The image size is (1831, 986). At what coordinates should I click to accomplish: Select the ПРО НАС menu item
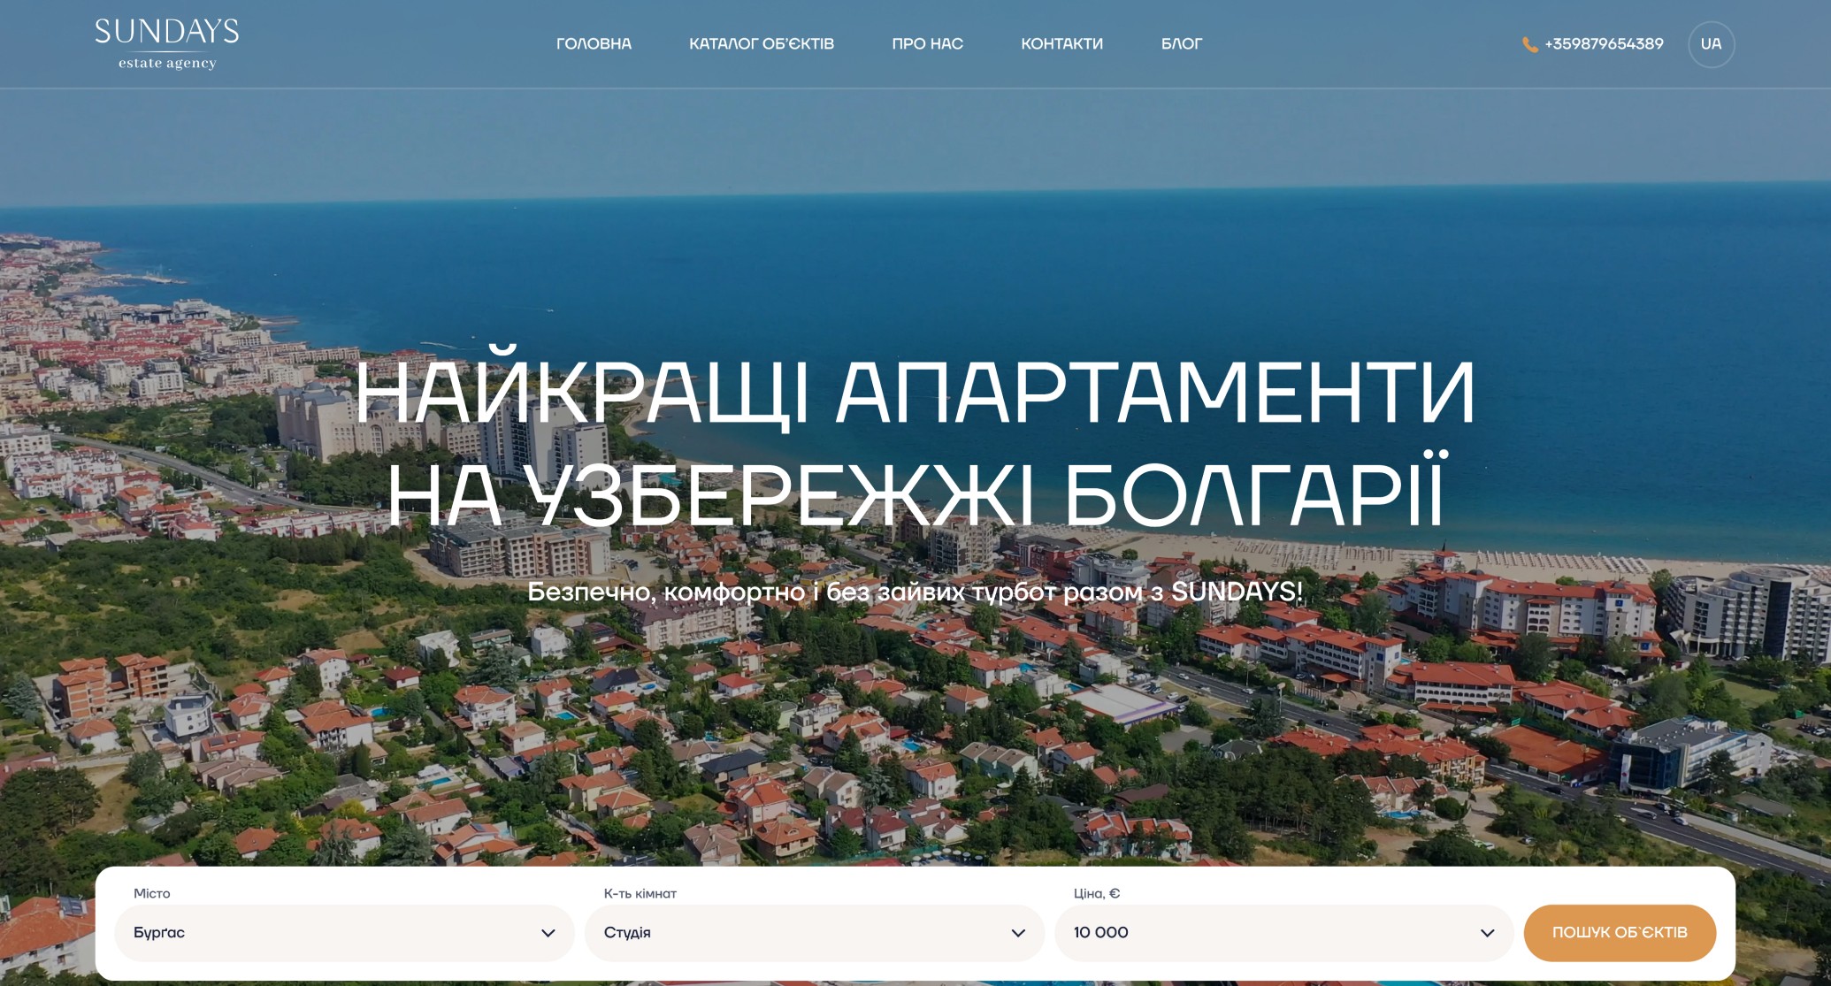927,44
